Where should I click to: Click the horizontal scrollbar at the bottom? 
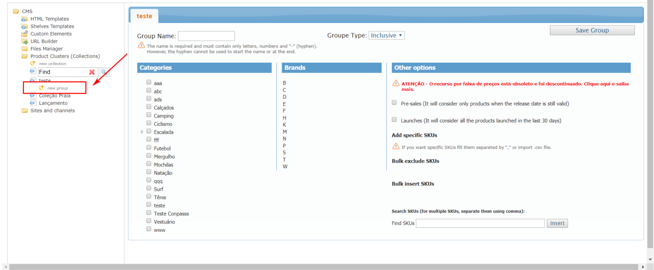pyautogui.click(x=322, y=267)
